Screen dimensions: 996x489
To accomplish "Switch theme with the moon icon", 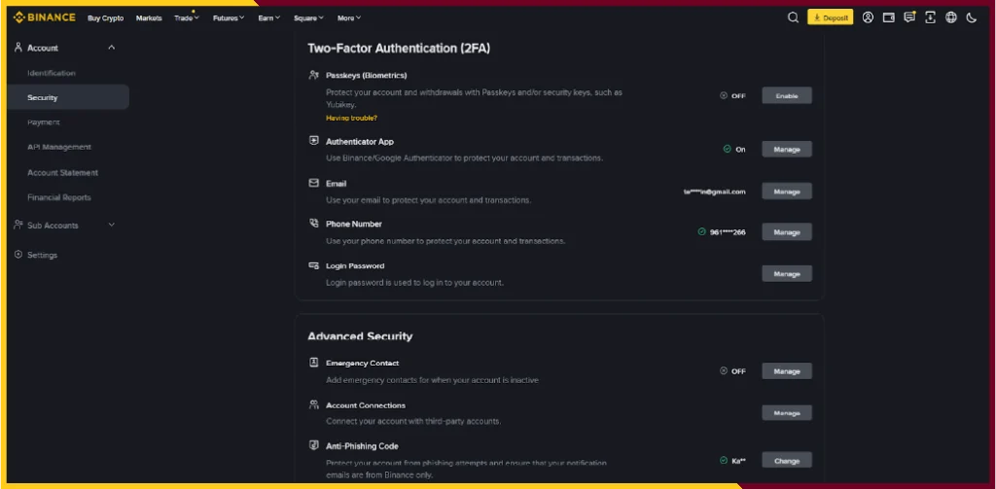I will point(972,17).
